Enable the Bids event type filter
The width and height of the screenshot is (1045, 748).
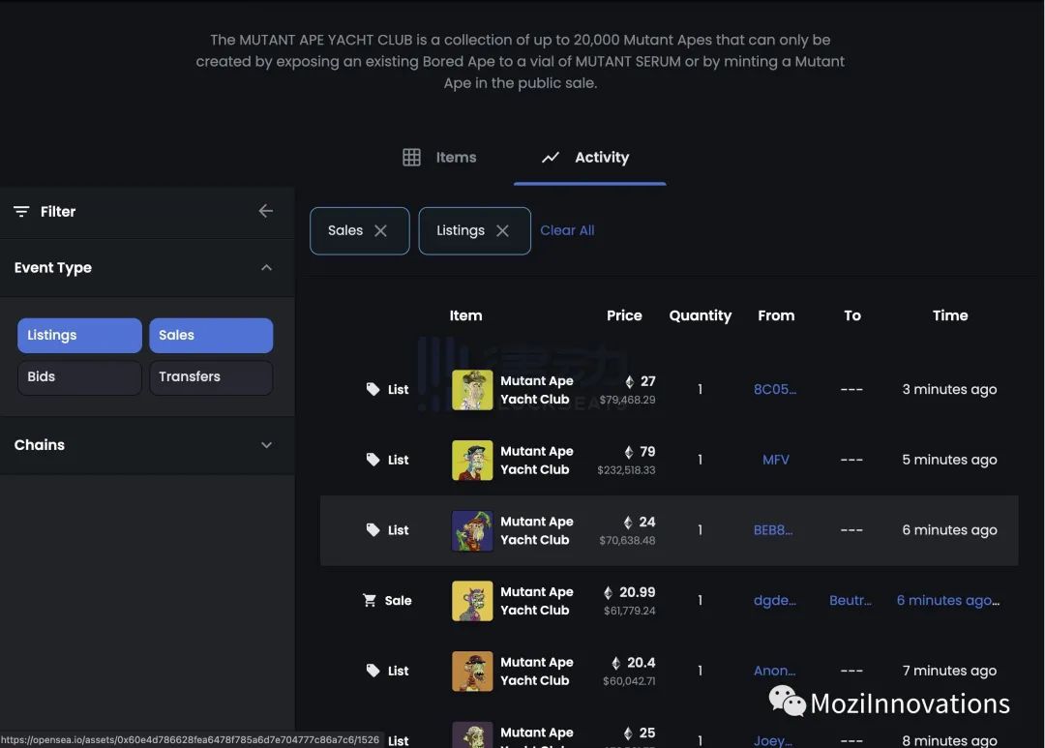(79, 377)
